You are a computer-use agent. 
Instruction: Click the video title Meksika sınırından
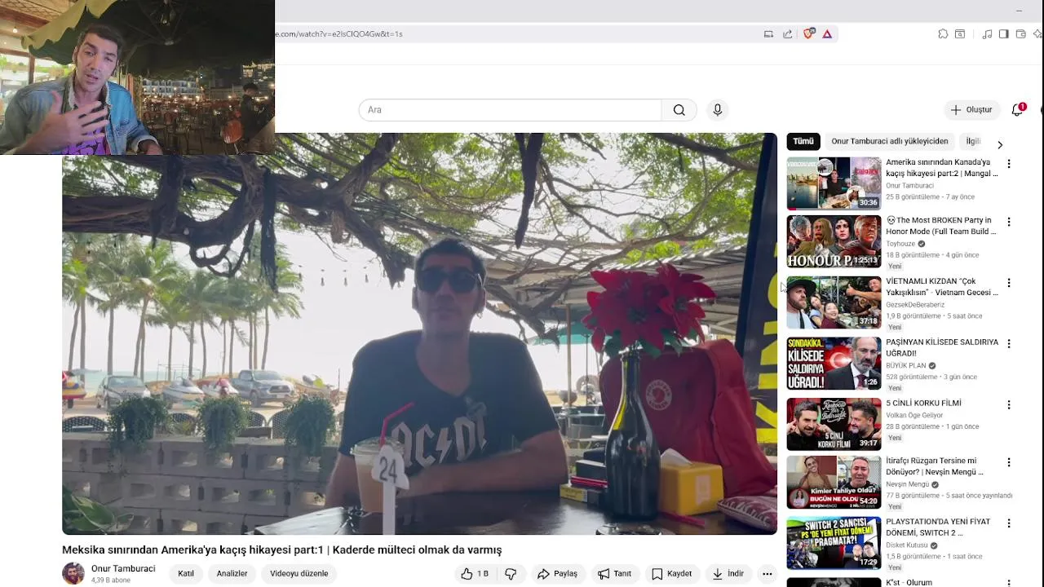click(x=281, y=550)
